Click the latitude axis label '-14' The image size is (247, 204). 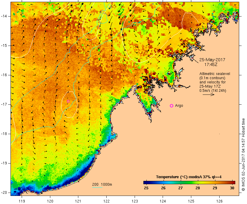click(4, 16)
